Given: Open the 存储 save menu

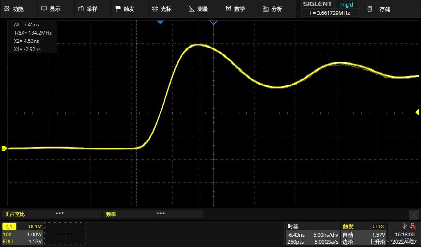Looking at the screenshot, I should coord(384,9).
